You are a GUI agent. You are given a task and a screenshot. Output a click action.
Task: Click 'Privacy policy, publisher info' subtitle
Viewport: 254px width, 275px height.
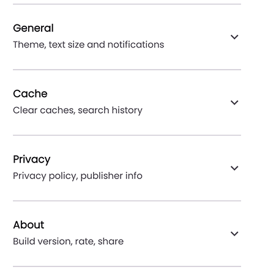(78, 176)
